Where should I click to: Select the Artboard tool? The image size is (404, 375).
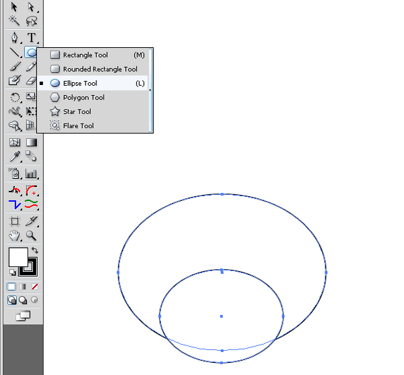pos(15,221)
